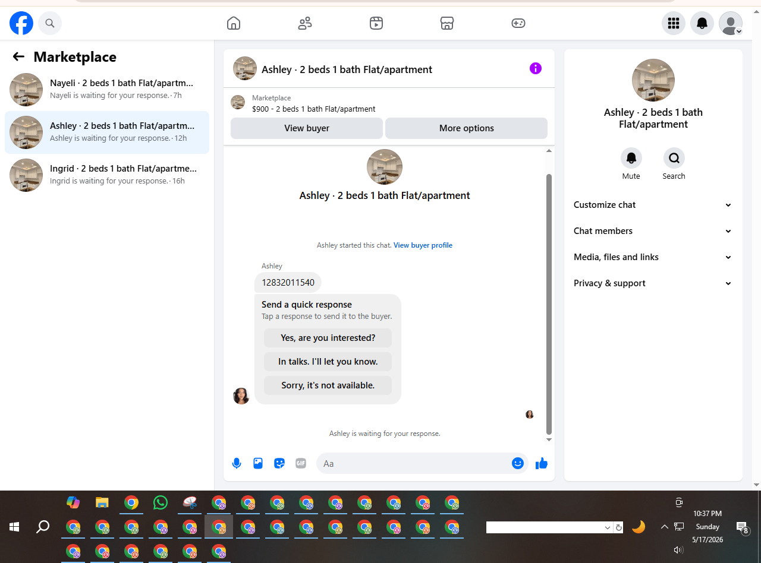This screenshot has height=563, width=761.
Task: Click the chat scrollbar up arrow
Action: tap(549, 151)
